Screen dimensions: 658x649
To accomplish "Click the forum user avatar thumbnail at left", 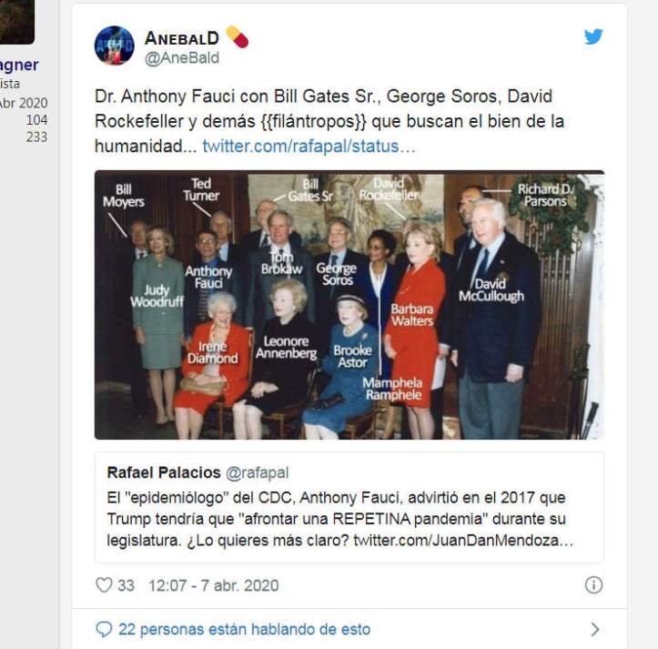I will [x=16, y=22].
